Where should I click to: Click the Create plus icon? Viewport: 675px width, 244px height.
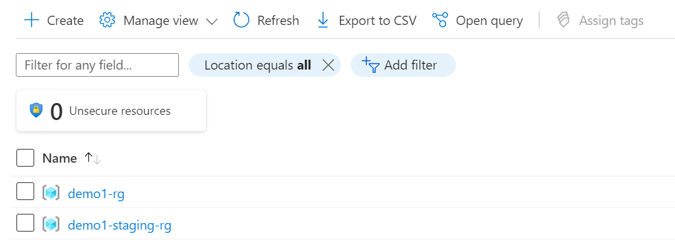[x=32, y=20]
